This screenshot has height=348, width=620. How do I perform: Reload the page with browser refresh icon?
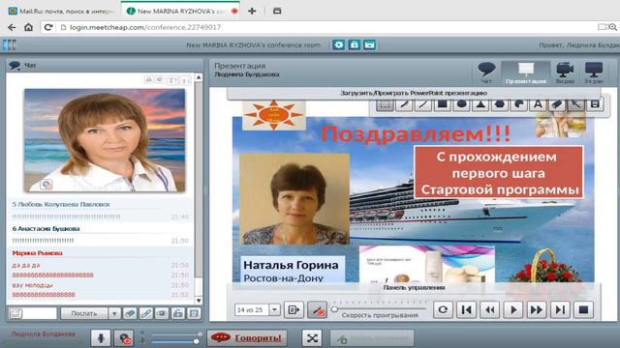(48, 27)
